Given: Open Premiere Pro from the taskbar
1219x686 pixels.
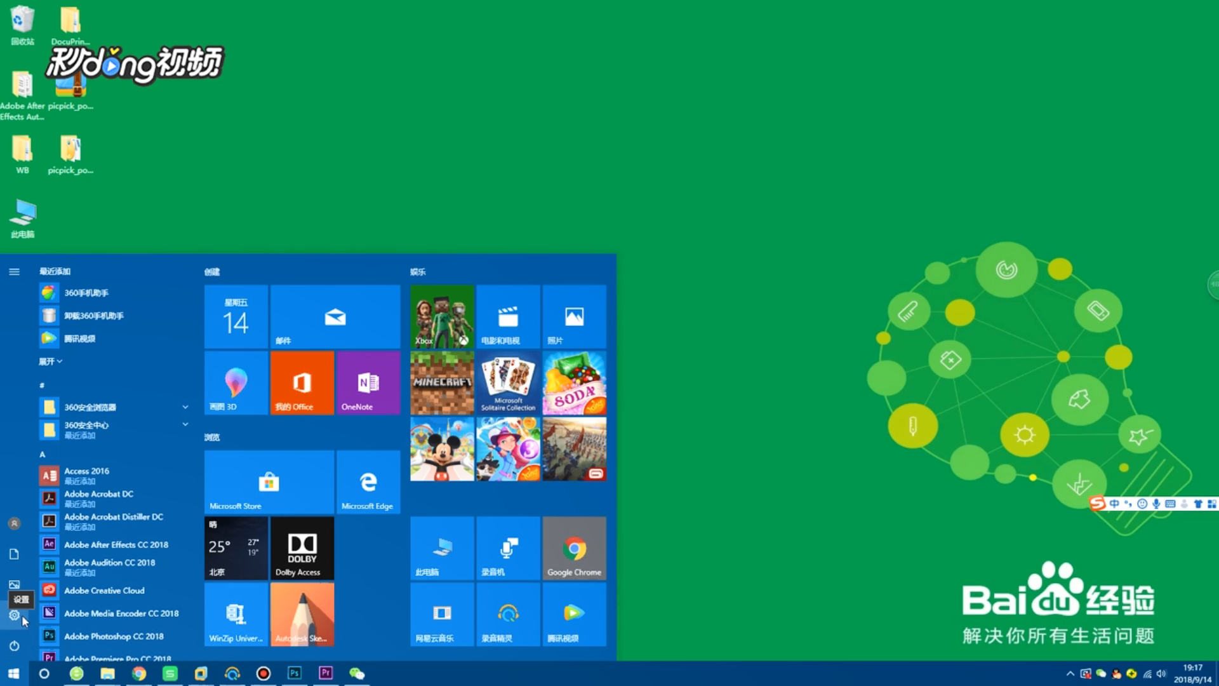Looking at the screenshot, I should [x=326, y=673].
